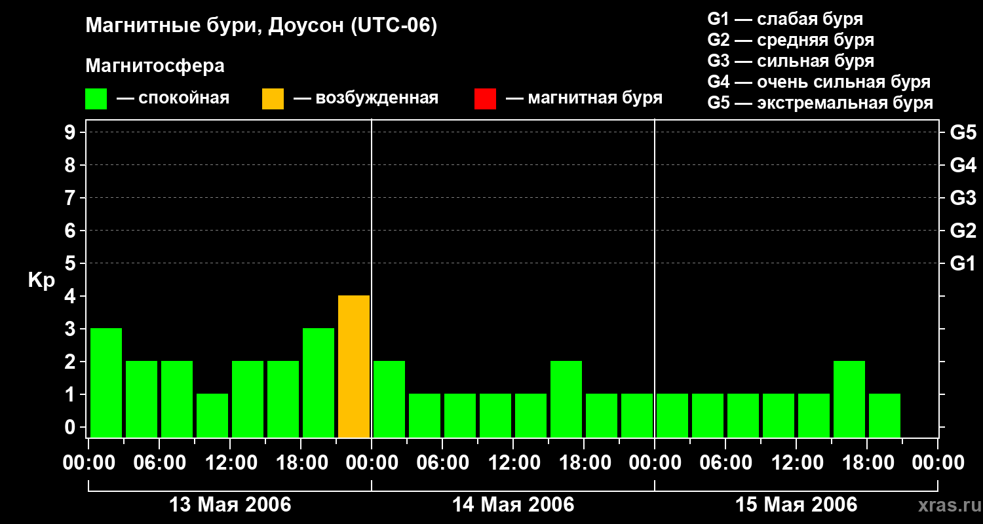Screen dimensions: 983x524
Task: Click the G5 right-axis label
Action: tap(963, 132)
